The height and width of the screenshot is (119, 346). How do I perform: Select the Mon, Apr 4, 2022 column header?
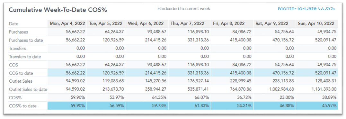67,23
